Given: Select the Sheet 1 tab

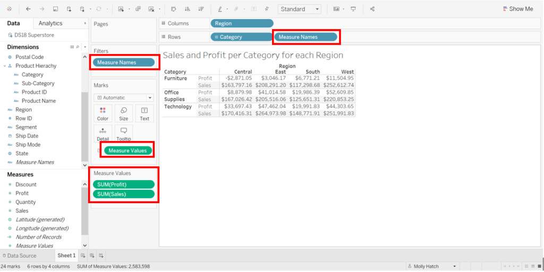Looking at the screenshot, I should [66, 256].
